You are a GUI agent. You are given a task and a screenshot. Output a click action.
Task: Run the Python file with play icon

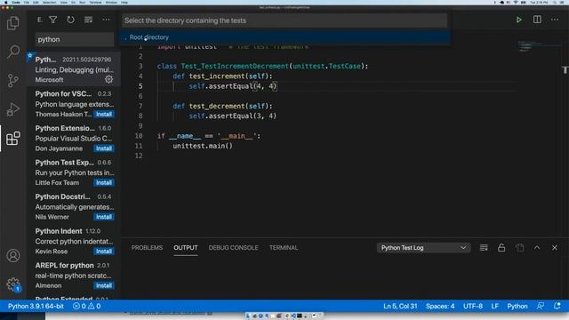click(519, 20)
